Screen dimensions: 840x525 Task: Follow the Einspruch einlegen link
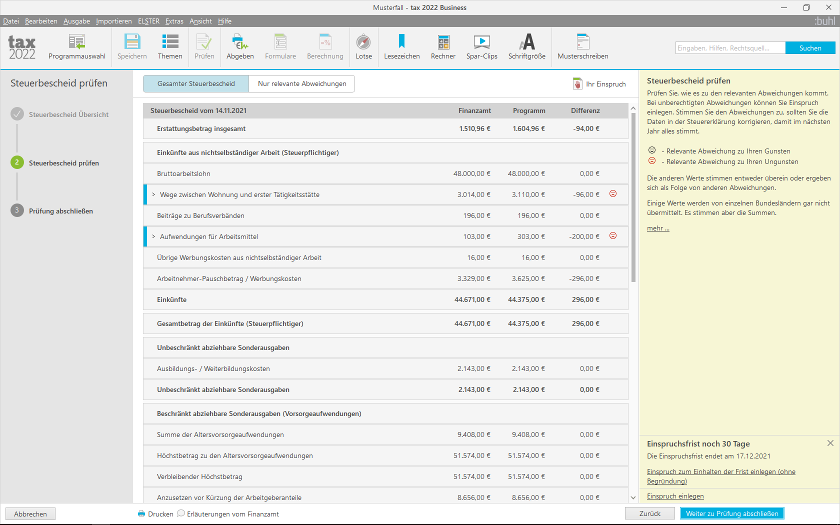click(675, 496)
